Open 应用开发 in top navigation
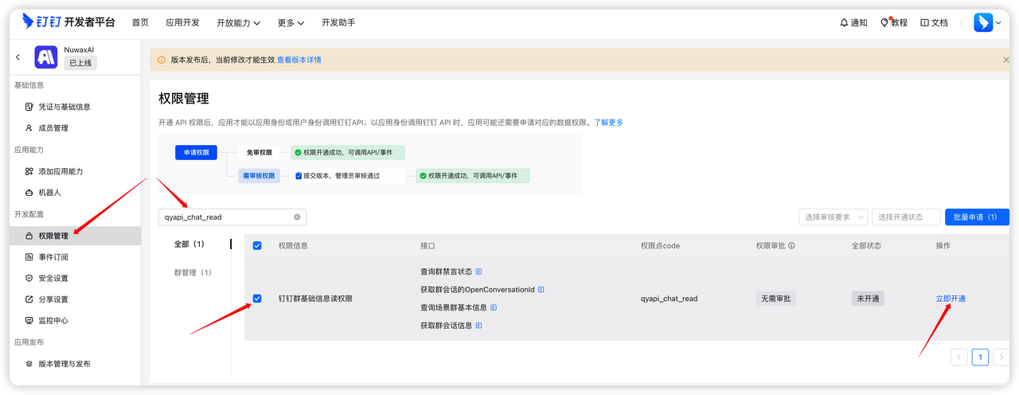Image resolution: width=1019 pixels, height=395 pixels. 182,22
